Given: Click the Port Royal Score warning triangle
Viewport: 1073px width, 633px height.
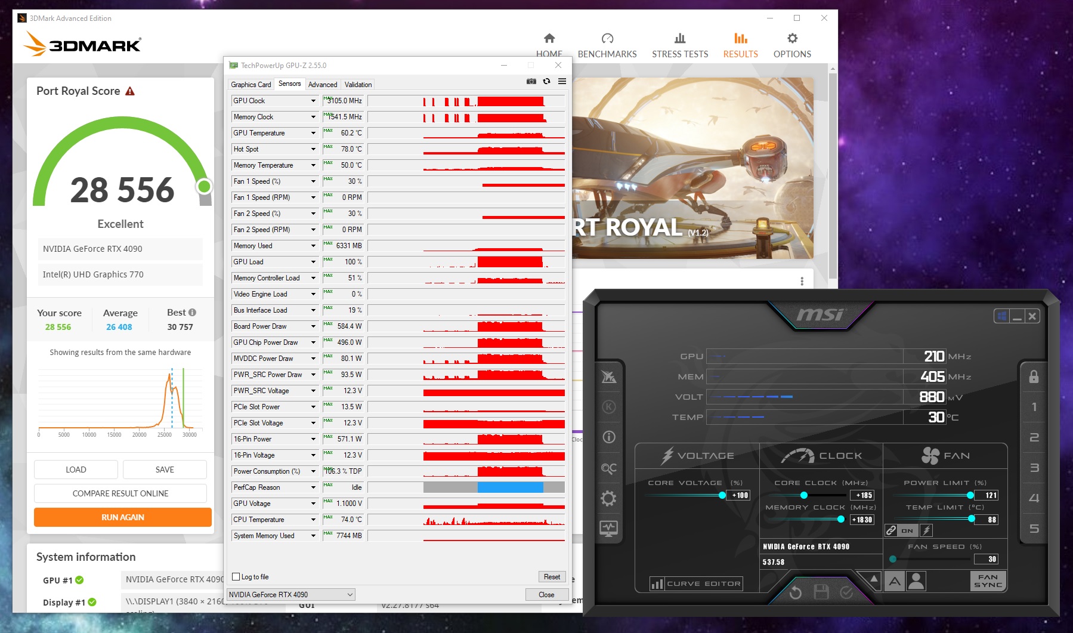Looking at the screenshot, I should (130, 91).
